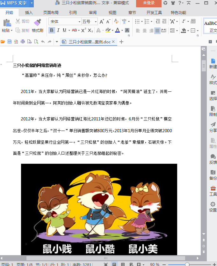The height and width of the screenshot is (266, 217).
Task: Click the character shading A icon
Action: click(x=127, y=30)
